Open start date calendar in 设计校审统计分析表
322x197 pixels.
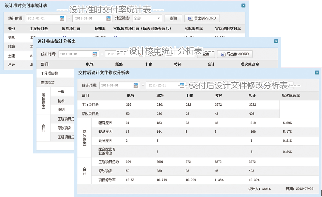click(95, 54)
